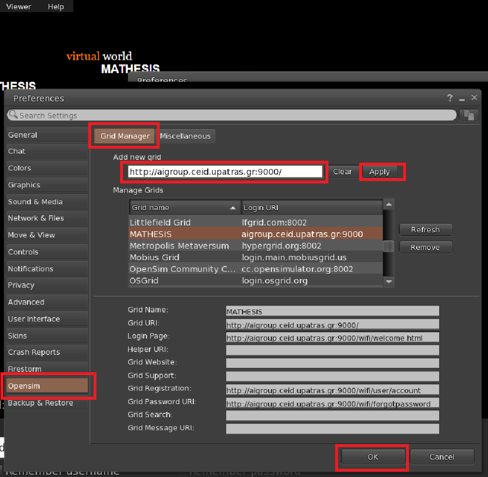488x477 pixels.
Task: Open Move & View preferences
Action: coord(47,235)
